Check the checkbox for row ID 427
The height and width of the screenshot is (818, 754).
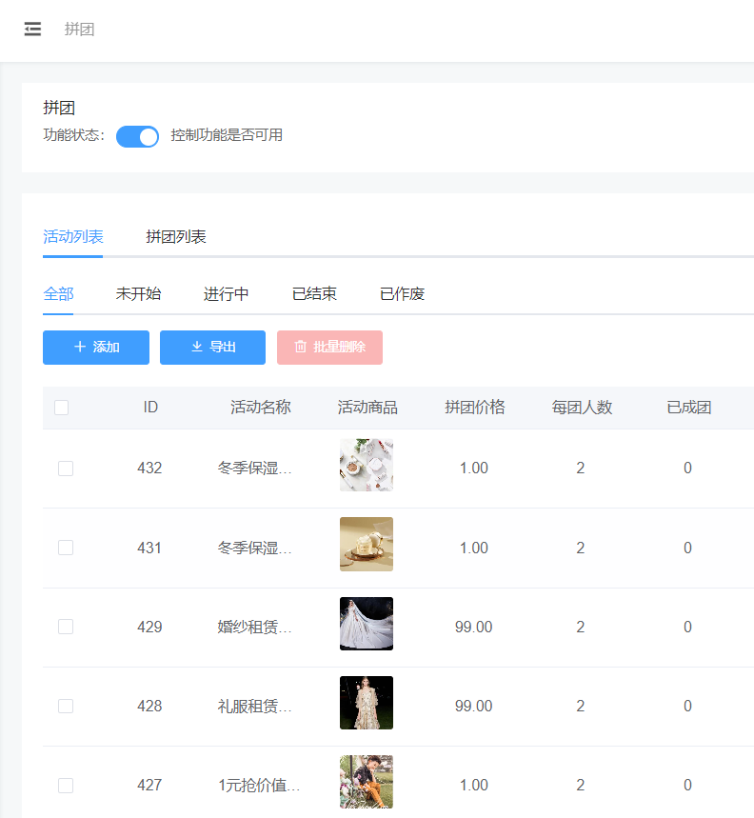(x=66, y=785)
